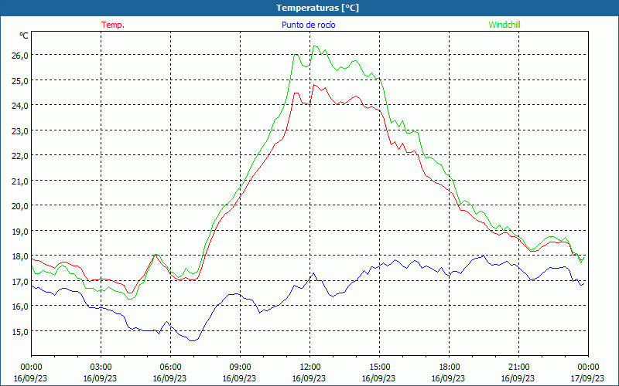Click the 17/09/23 date label
The width and height of the screenshot is (619, 386).
(589, 378)
